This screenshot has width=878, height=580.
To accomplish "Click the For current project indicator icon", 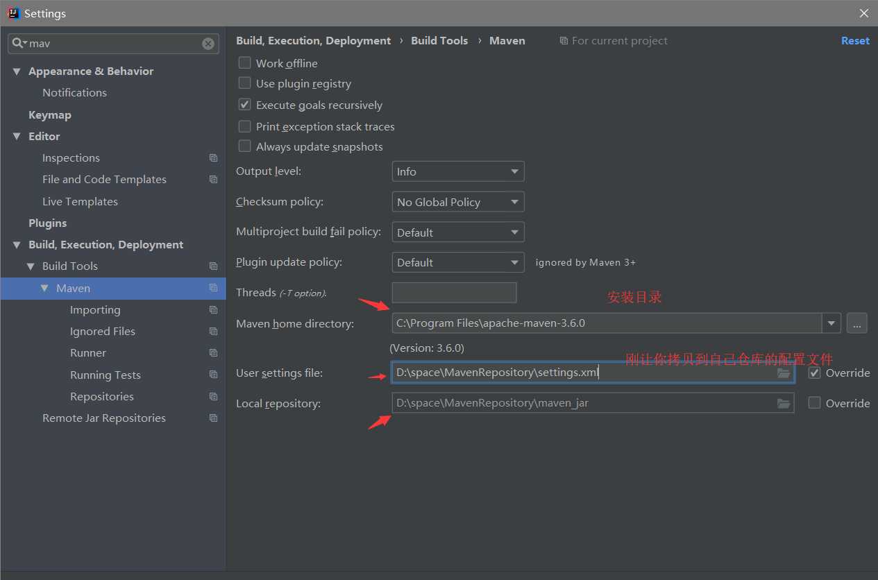I will click(x=564, y=41).
